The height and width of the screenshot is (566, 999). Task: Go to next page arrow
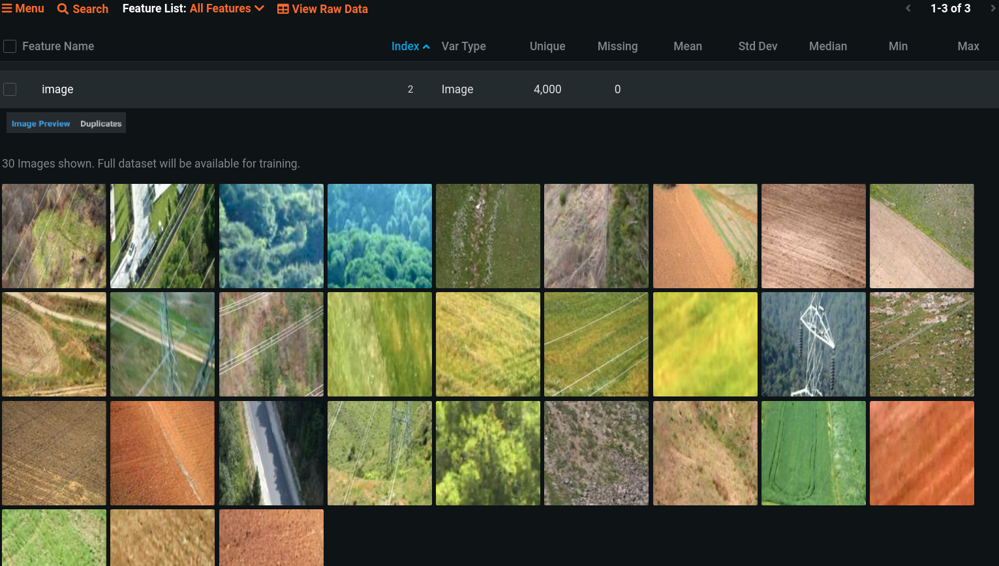click(993, 8)
